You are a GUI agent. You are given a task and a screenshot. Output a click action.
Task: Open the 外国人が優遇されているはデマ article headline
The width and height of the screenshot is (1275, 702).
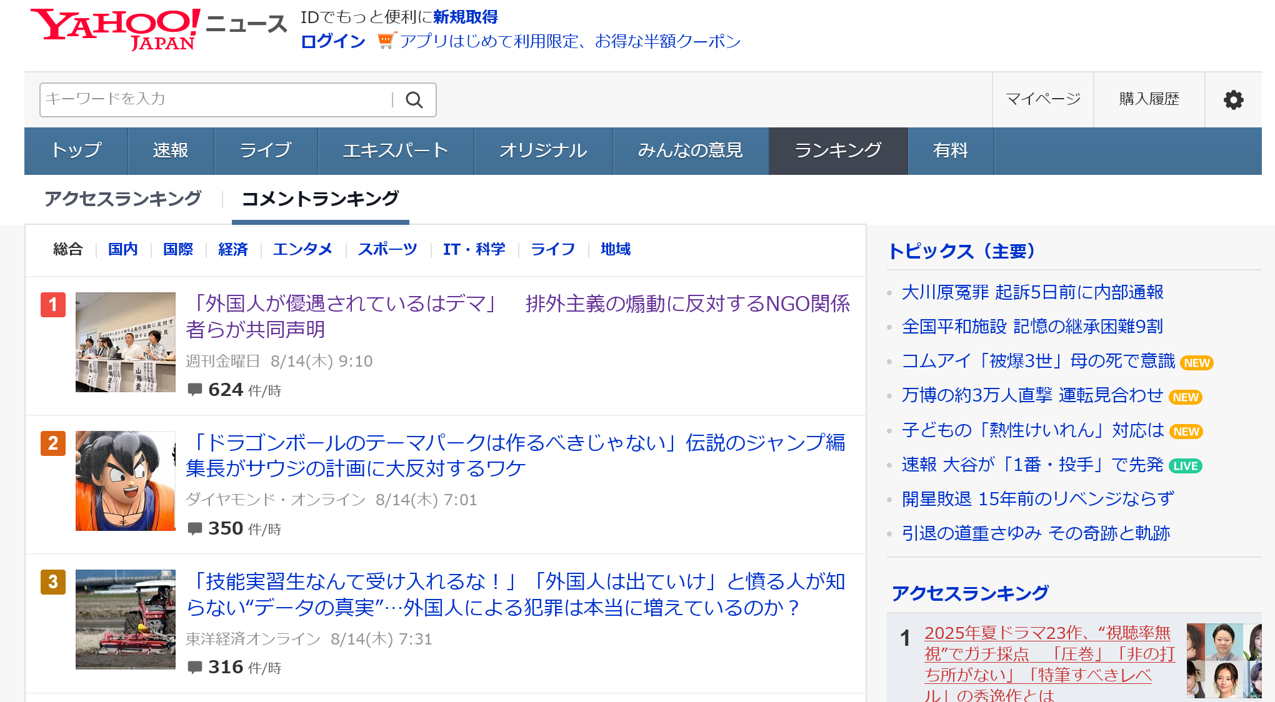click(x=518, y=316)
